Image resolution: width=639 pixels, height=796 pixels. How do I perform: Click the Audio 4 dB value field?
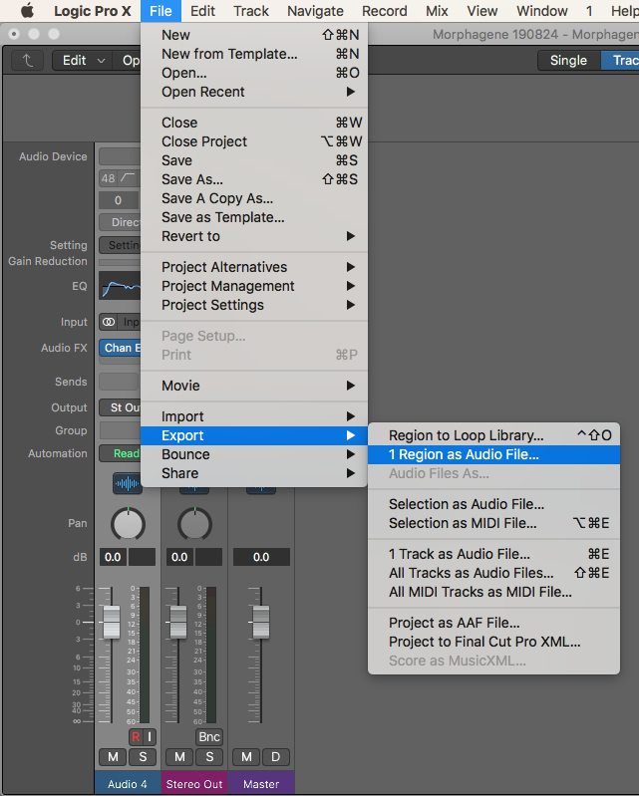[113, 557]
